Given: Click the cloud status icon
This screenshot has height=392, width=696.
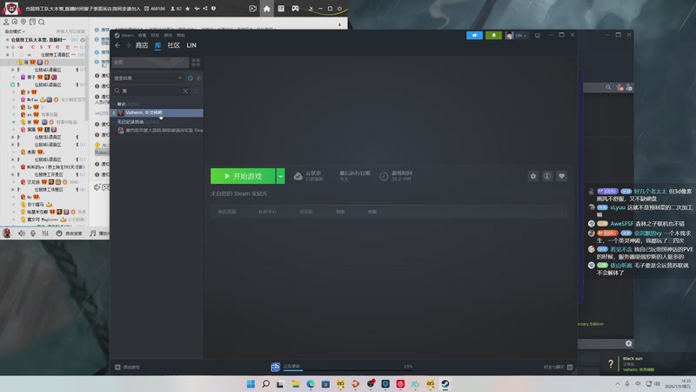Looking at the screenshot, I should (298, 177).
